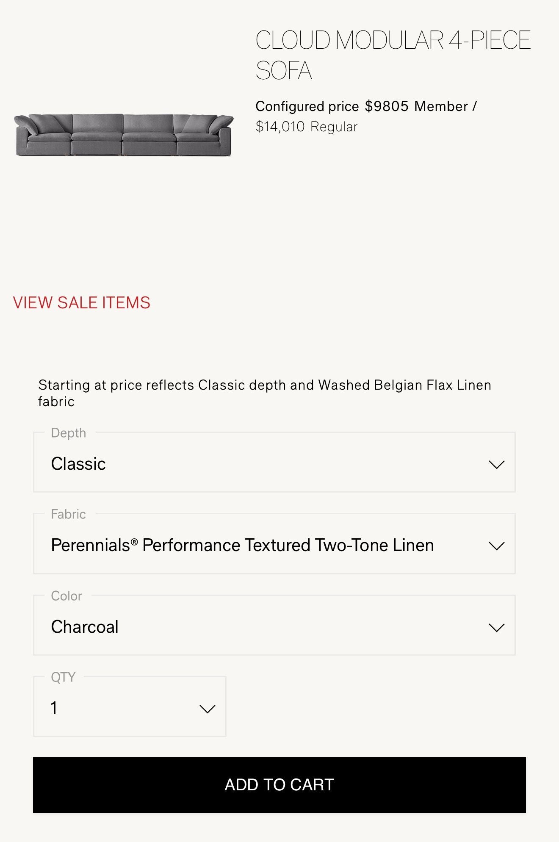Click the Starting at price note text

[x=265, y=393]
